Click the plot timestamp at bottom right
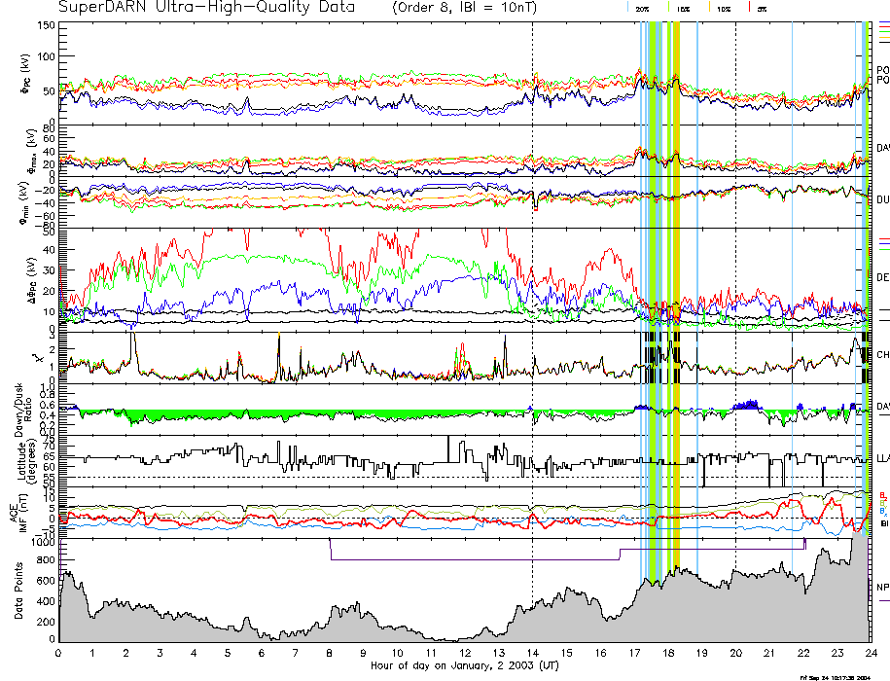This screenshot has height=681, width=890. 843,676
